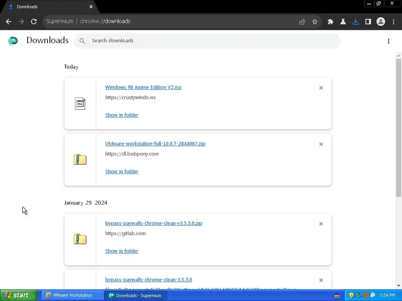Click the orange magnifier tray icon
The image size is (402, 301).
point(365,296)
